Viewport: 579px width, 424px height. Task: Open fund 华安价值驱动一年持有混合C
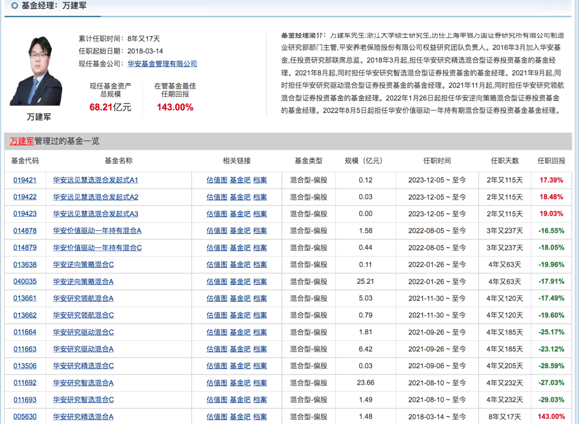pos(97,247)
